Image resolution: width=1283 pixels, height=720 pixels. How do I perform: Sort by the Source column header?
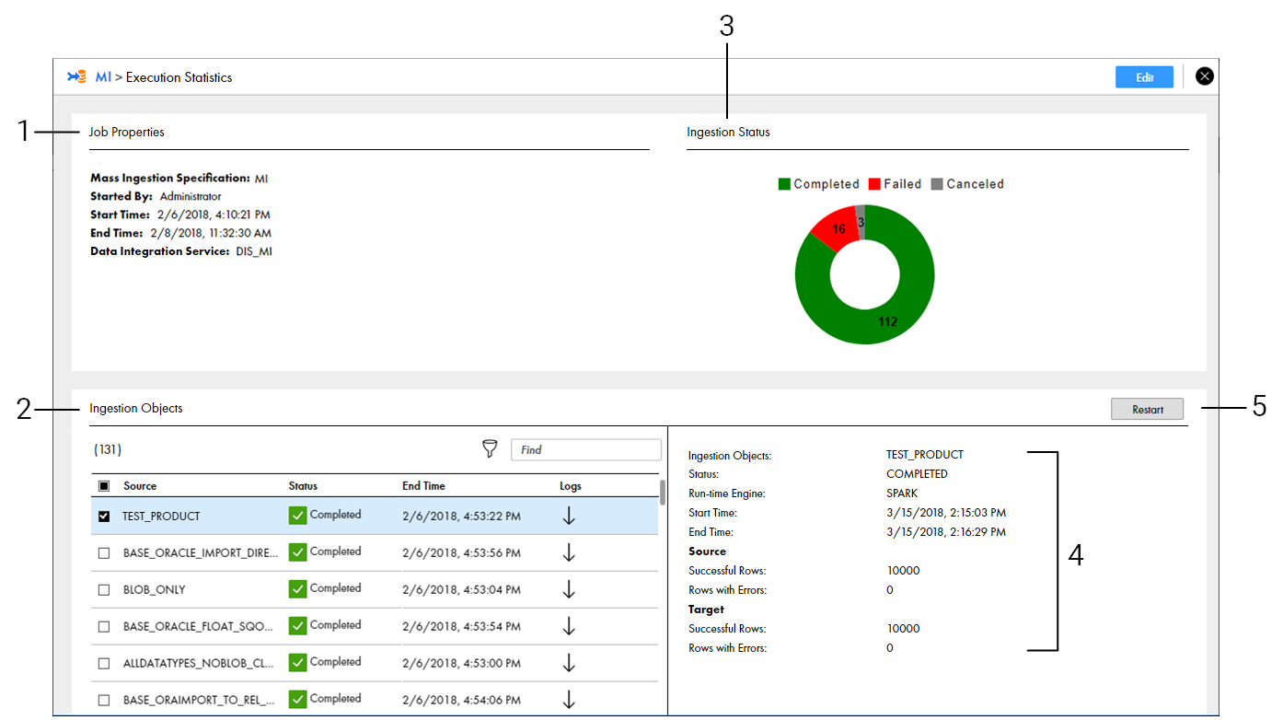point(140,486)
